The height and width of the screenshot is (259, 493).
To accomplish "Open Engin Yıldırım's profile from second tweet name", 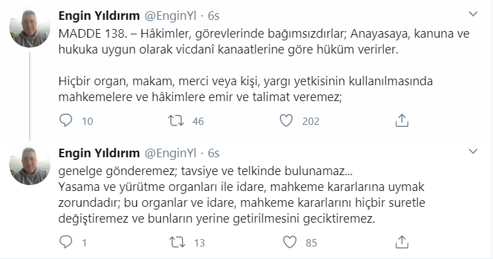I will point(99,153).
